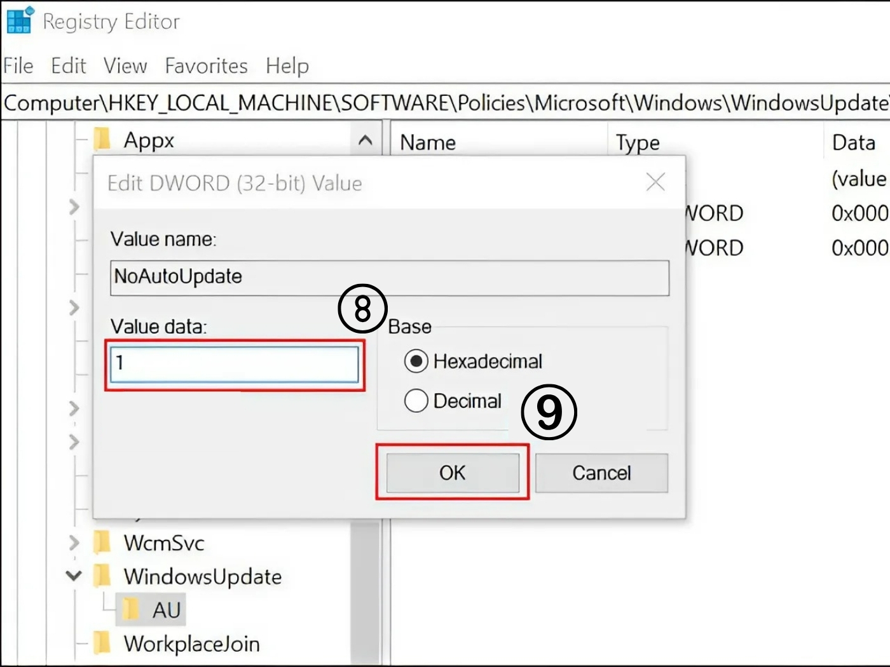
Task: Open the Edit menu
Action: tap(68, 65)
